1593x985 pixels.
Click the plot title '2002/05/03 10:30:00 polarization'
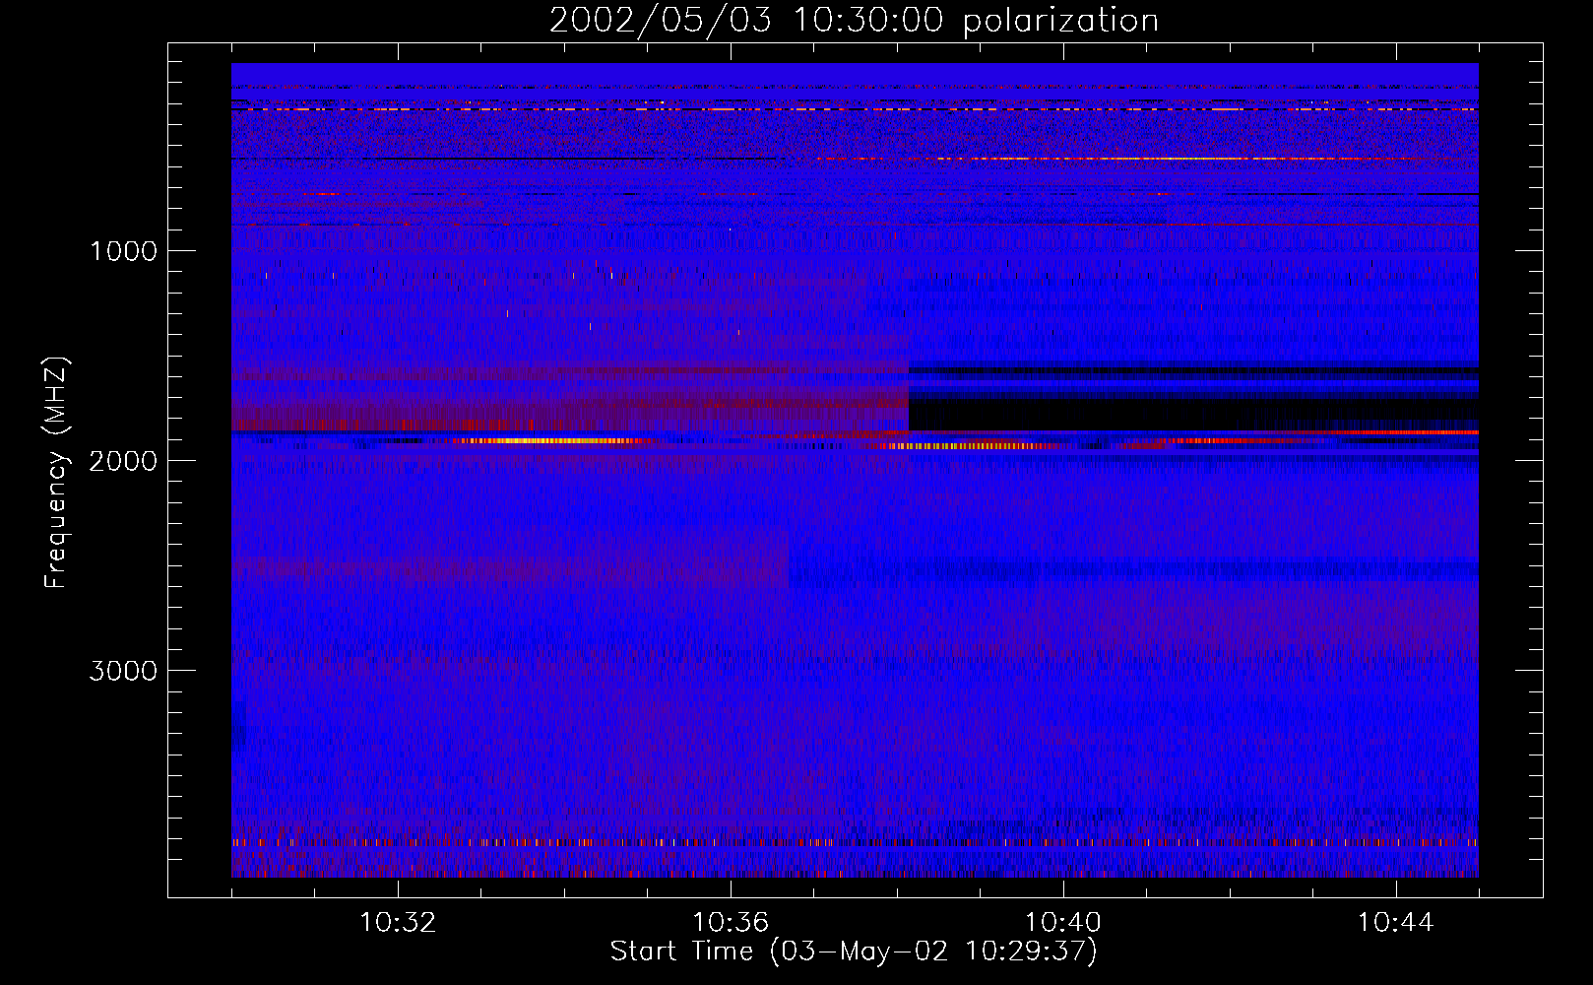tap(854, 21)
